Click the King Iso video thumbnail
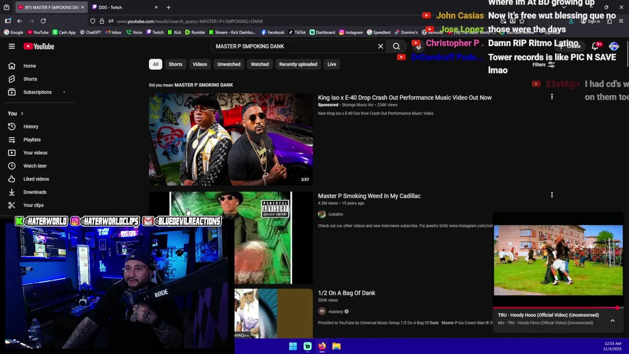The height and width of the screenshot is (354, 629). pyautogui.click(x=230, y=140)
